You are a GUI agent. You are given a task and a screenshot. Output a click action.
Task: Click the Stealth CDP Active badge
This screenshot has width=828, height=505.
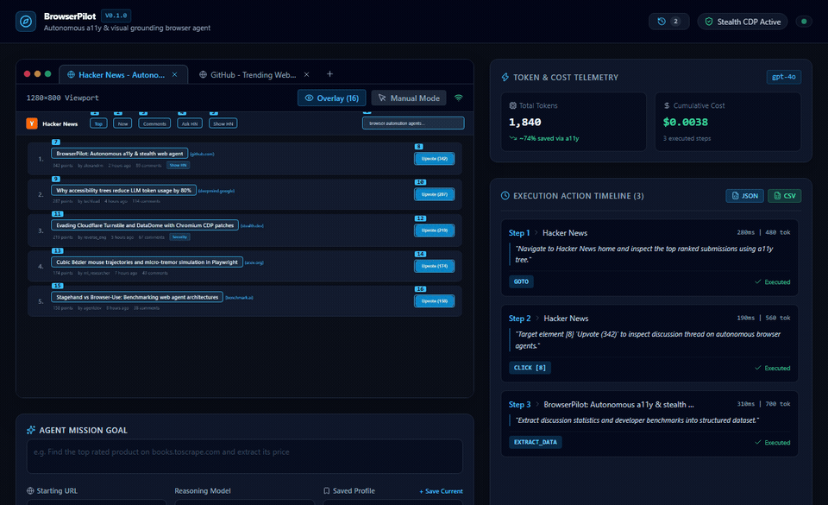click(743, 22)
